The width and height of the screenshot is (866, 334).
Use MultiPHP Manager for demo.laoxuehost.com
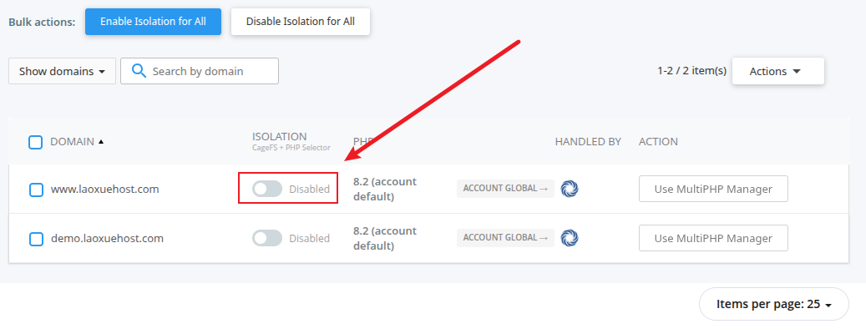(713, 238)
